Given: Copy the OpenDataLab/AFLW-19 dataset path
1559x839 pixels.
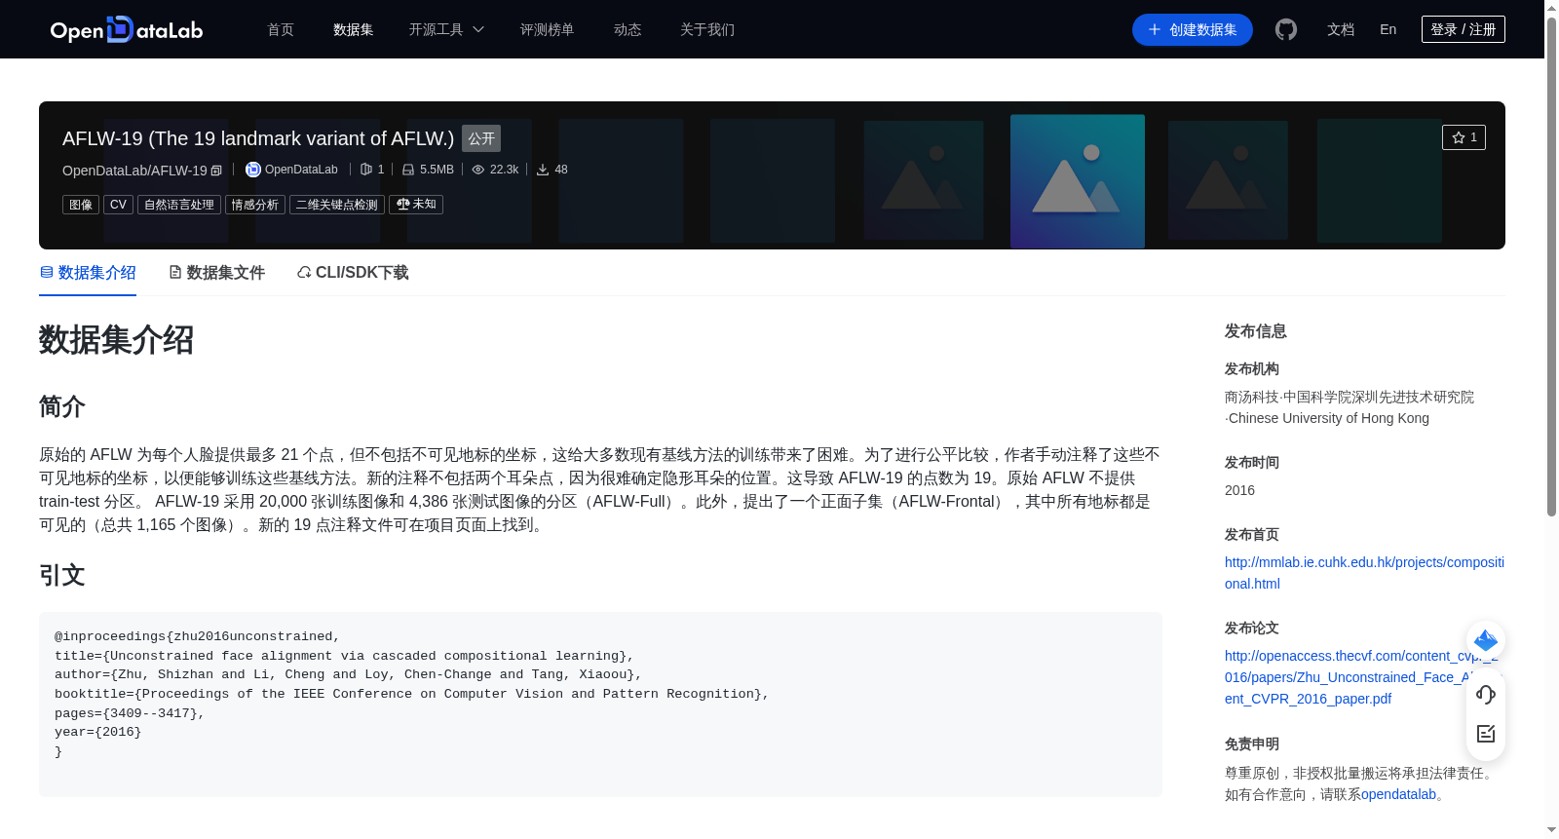Looking at the screenshot, I should [x=216, y=171].
